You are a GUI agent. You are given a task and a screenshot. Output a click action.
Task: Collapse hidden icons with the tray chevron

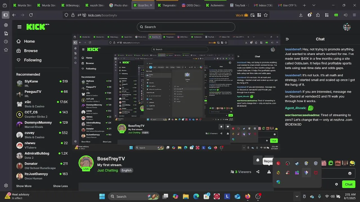297,196
